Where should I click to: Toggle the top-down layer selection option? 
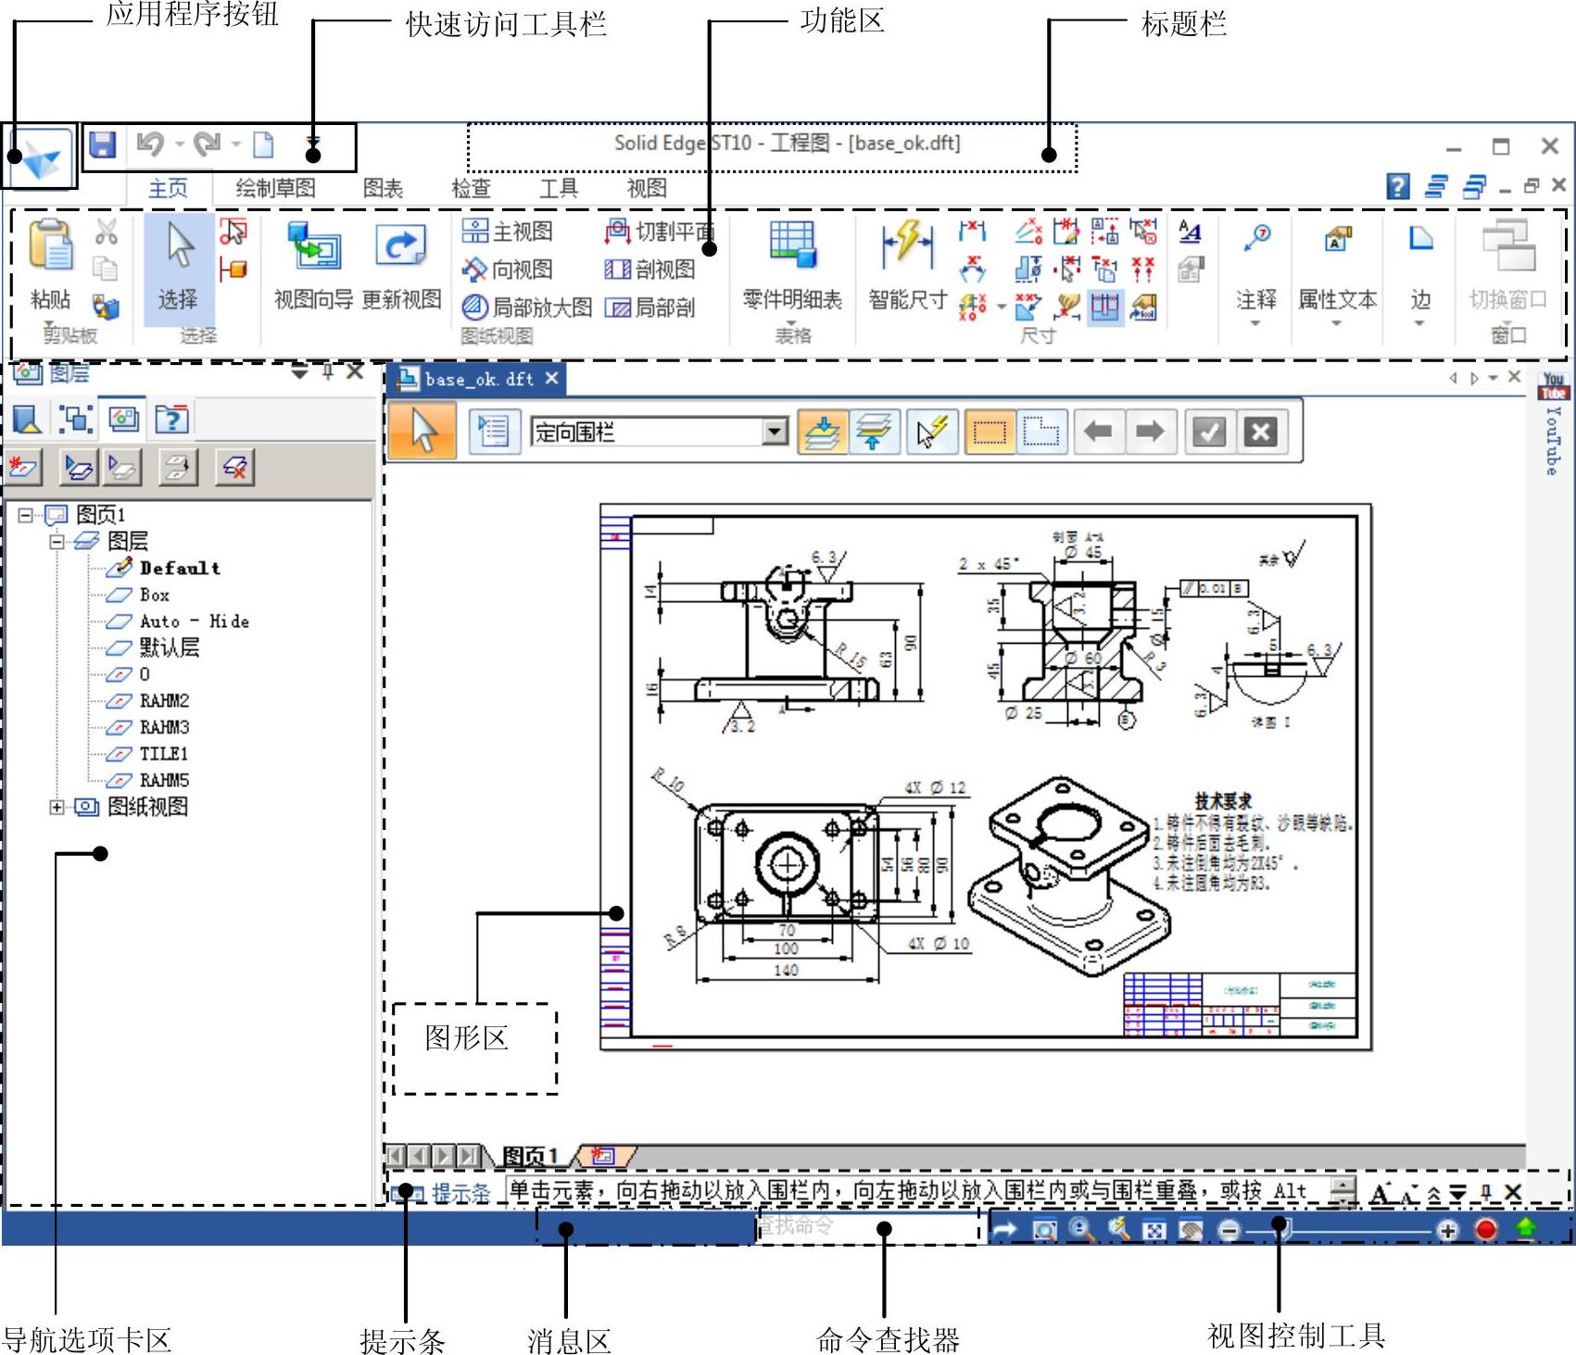[823, 432]
